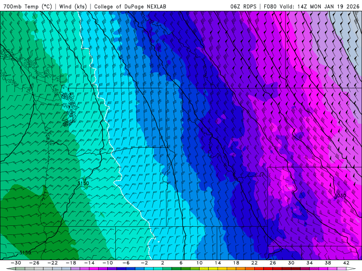Image resolution: width=362 pixels, height=271 pixels.
Task: Click the "6" value on the temperature scale
Action: [181, 263]
